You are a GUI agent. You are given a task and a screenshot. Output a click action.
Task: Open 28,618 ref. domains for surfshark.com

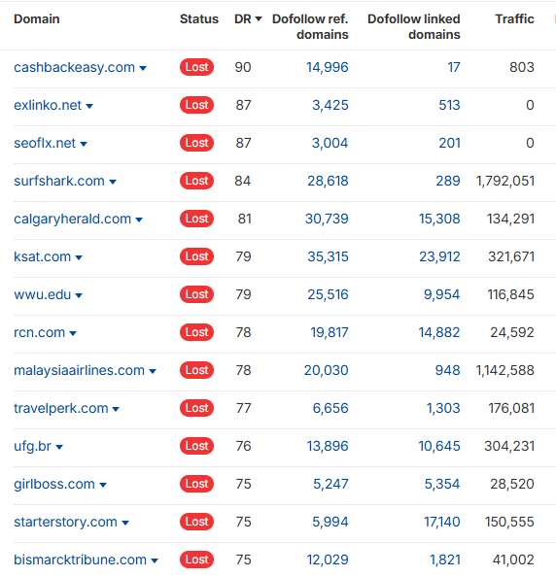(x=328, y=181)
